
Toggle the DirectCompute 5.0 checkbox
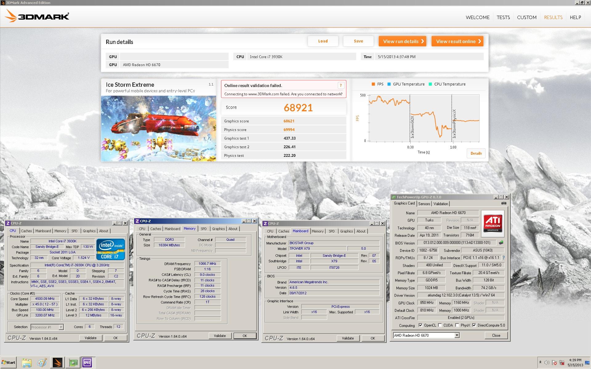474,325
